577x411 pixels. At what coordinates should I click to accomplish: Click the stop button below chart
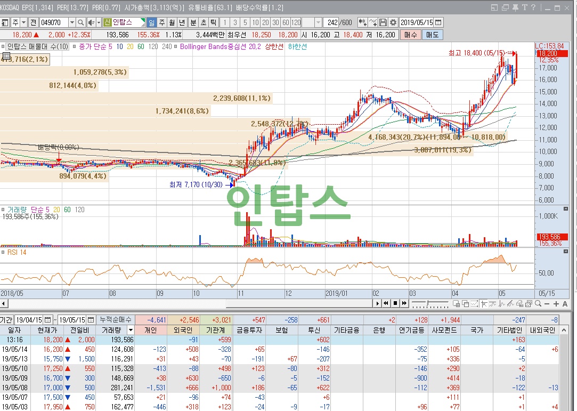[395, 303]
